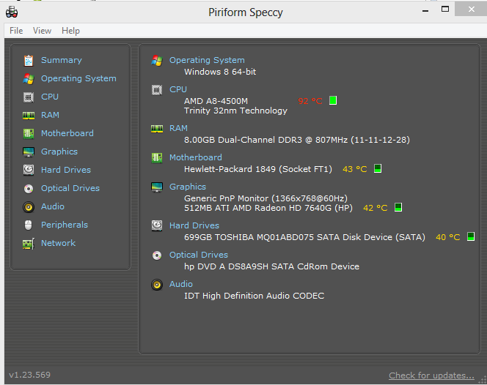Open the Help menu
The image size is (487, 385).
pos(70,31)
